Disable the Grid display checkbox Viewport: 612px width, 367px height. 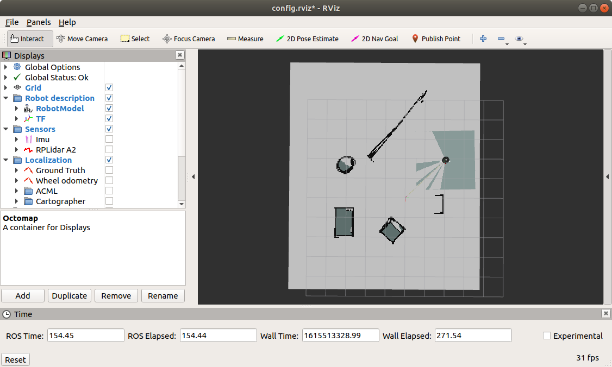(109, 88)
